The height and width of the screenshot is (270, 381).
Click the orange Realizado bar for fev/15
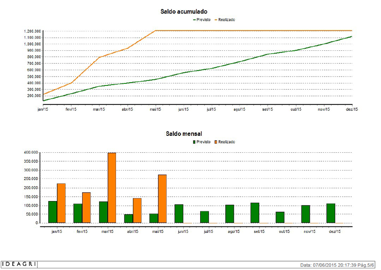pyautogui.click(x=86, y=208)
